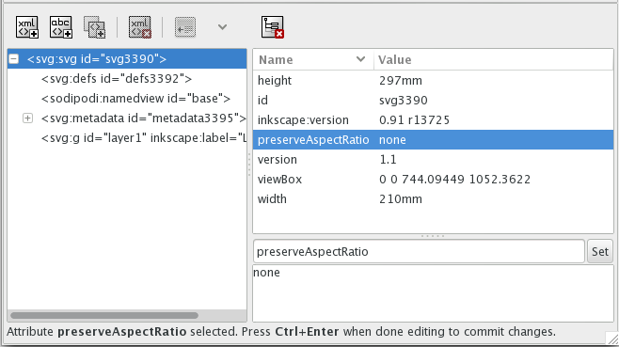619x347 pixels.
Task: Click the window resize grip corner
Action: tap(612, 339)
